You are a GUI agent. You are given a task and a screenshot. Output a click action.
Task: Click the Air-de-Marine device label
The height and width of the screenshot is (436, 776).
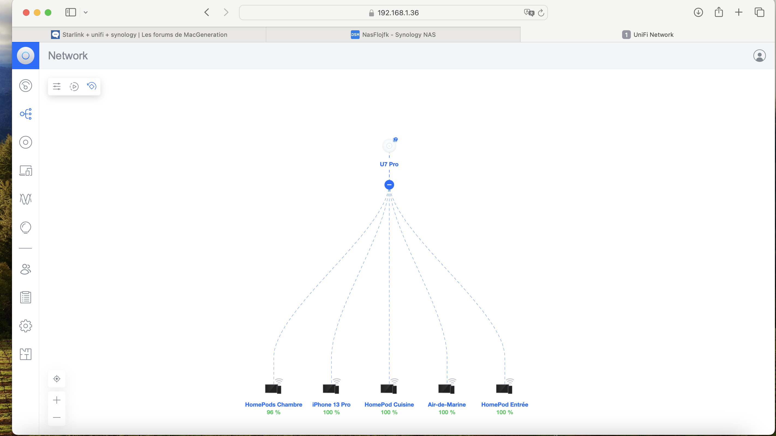click(447, 405)
